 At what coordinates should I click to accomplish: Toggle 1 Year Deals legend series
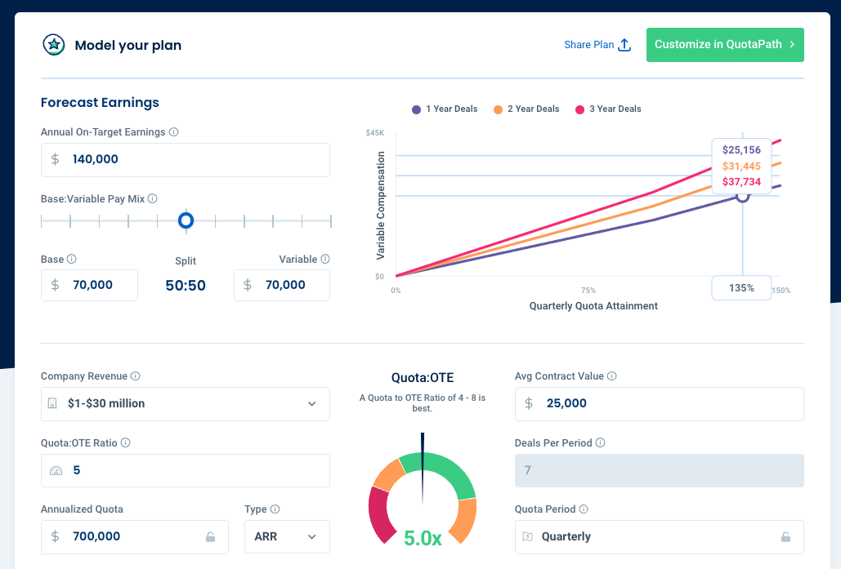(445, 109)
